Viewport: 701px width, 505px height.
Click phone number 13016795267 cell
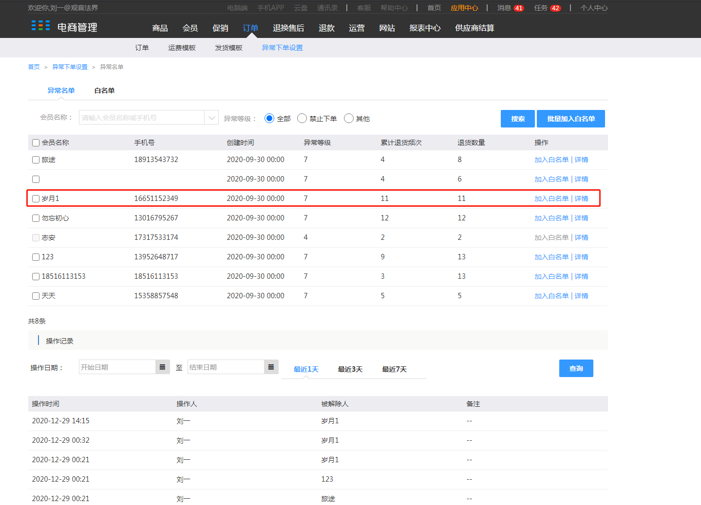click(156, 218)
